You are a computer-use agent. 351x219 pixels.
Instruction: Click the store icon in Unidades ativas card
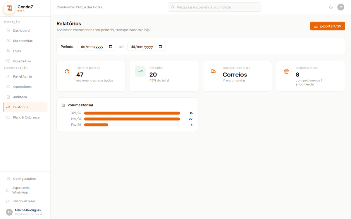click(x=286, y=71)
